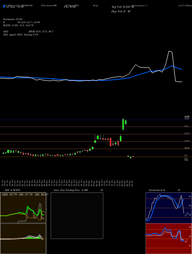192x254 pixels.
Task: Click the tallest green candlestick
Action: (123, 124)
